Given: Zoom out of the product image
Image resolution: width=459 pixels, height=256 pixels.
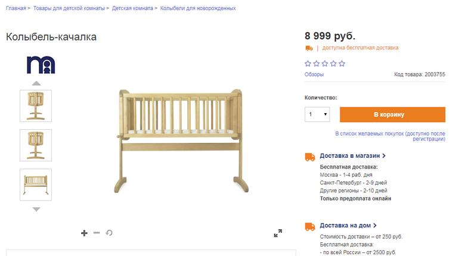Looking at the screenshot, I should click(97, 233).
